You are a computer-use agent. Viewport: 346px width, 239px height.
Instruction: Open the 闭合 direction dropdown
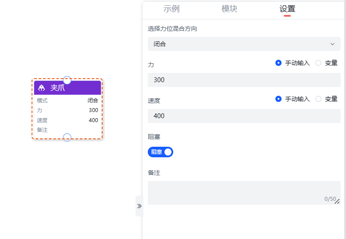point(244,44)
